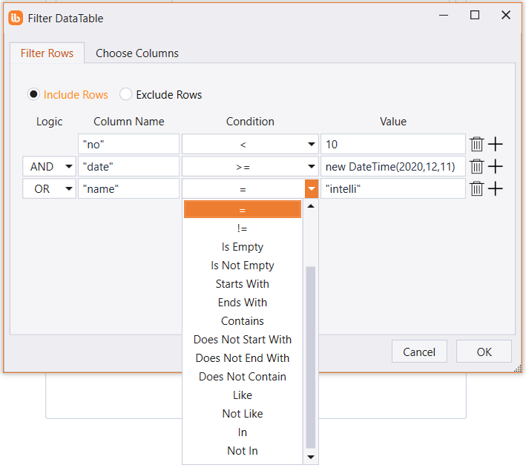Click the "name" column name field
The image size is (526, 468).
(129, 189)
